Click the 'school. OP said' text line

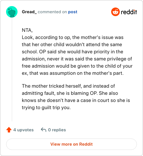73,52
